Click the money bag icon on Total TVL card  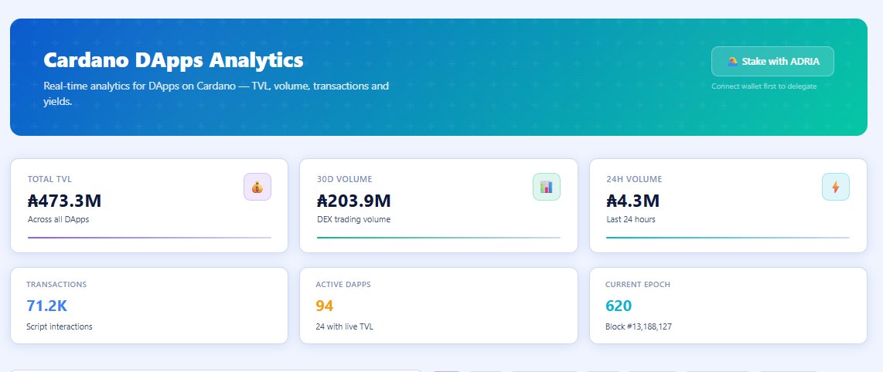[x=257, y=187]
